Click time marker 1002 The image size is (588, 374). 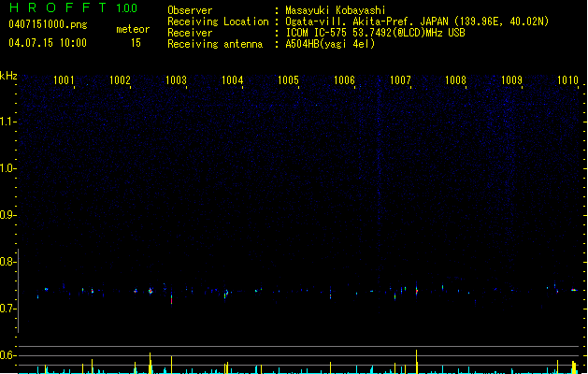(x=120, y=80)
